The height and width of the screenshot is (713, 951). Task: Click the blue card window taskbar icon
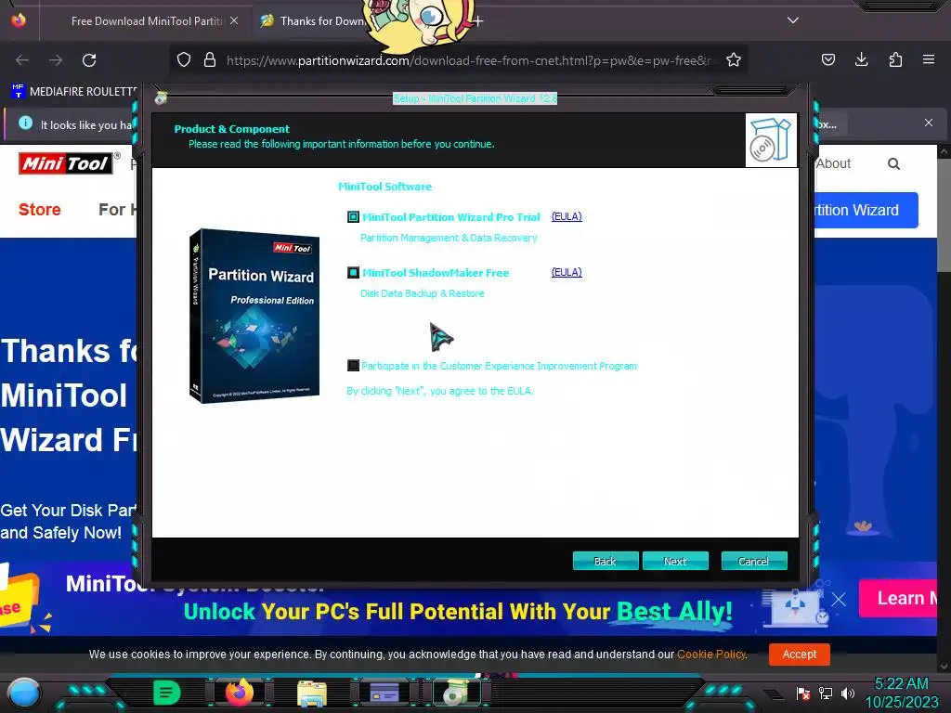[x=384, y=693]
